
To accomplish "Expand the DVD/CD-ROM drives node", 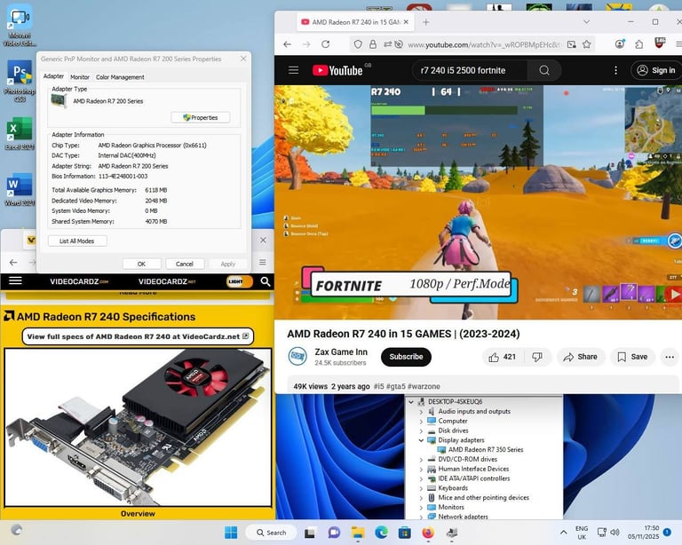I will (x=421, y=460).
